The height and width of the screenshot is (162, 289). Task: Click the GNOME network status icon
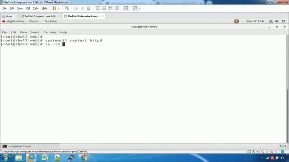coord(271,21)
